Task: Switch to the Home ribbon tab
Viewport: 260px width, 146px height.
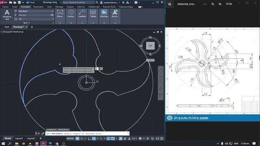Action: pyautogui.click(x=5, y=7)
